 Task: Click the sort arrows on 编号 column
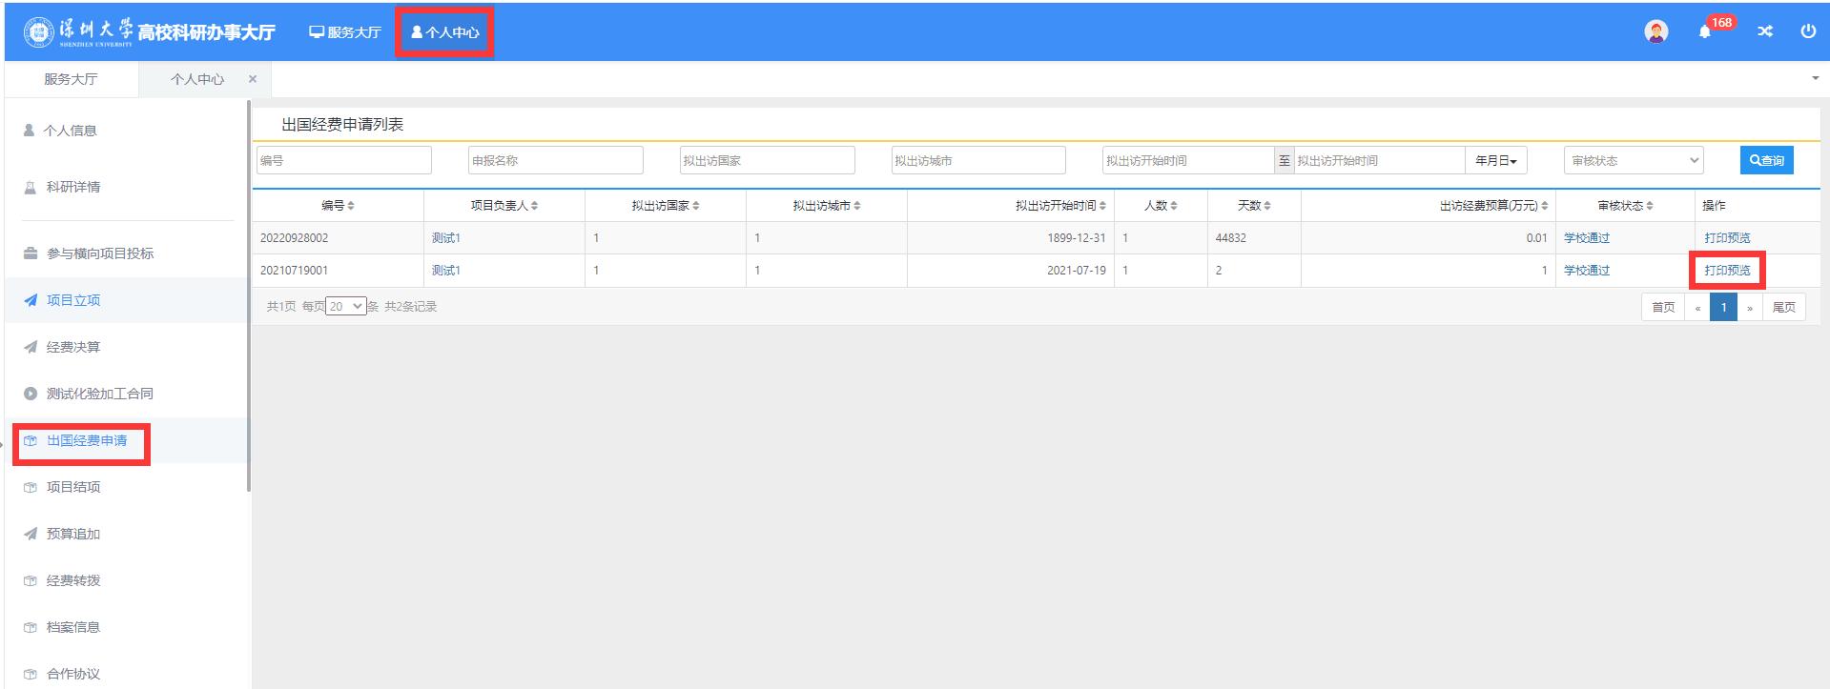351,206
